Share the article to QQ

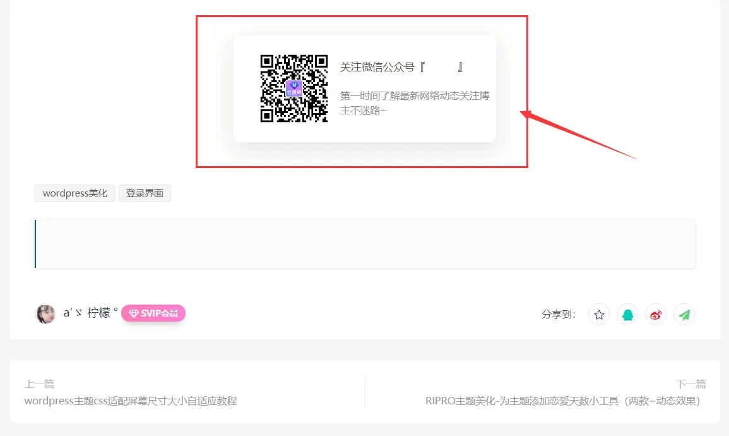pyautogui.click(x=627, y=314)
